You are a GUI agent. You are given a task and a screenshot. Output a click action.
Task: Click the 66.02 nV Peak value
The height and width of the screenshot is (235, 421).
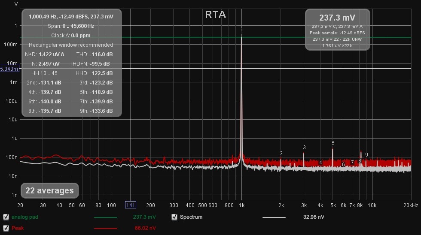tap(145, 228)
